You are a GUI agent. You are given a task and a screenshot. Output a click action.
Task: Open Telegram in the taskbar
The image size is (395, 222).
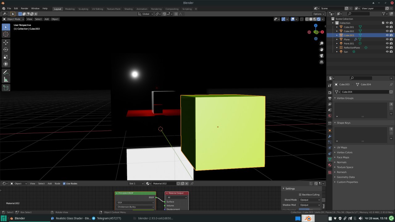(106, 218)
